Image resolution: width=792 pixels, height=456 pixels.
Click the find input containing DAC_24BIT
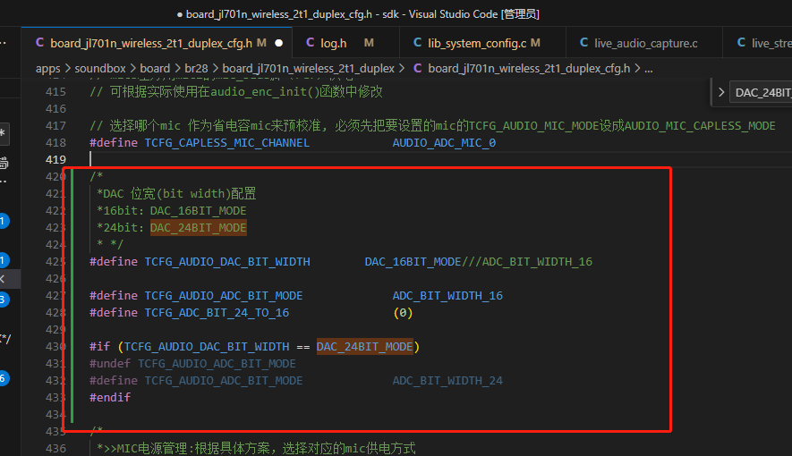[x=761, y=92]
